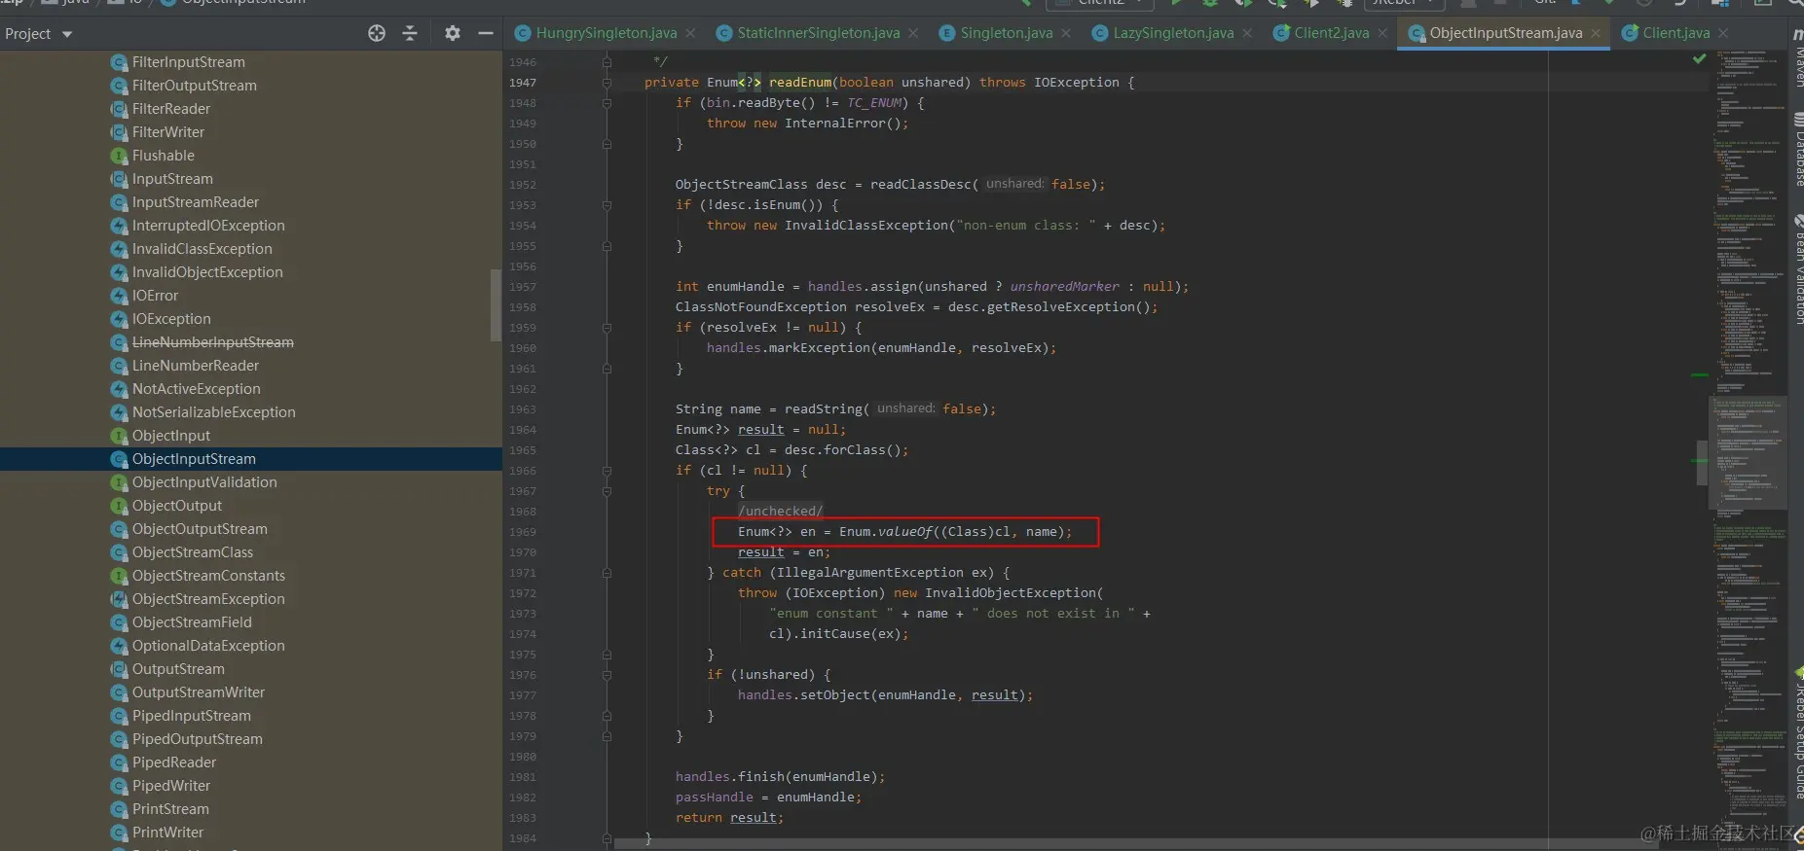Fold the if block at line 1959
The image size is (1804, 851).
[x=607, y=328]
